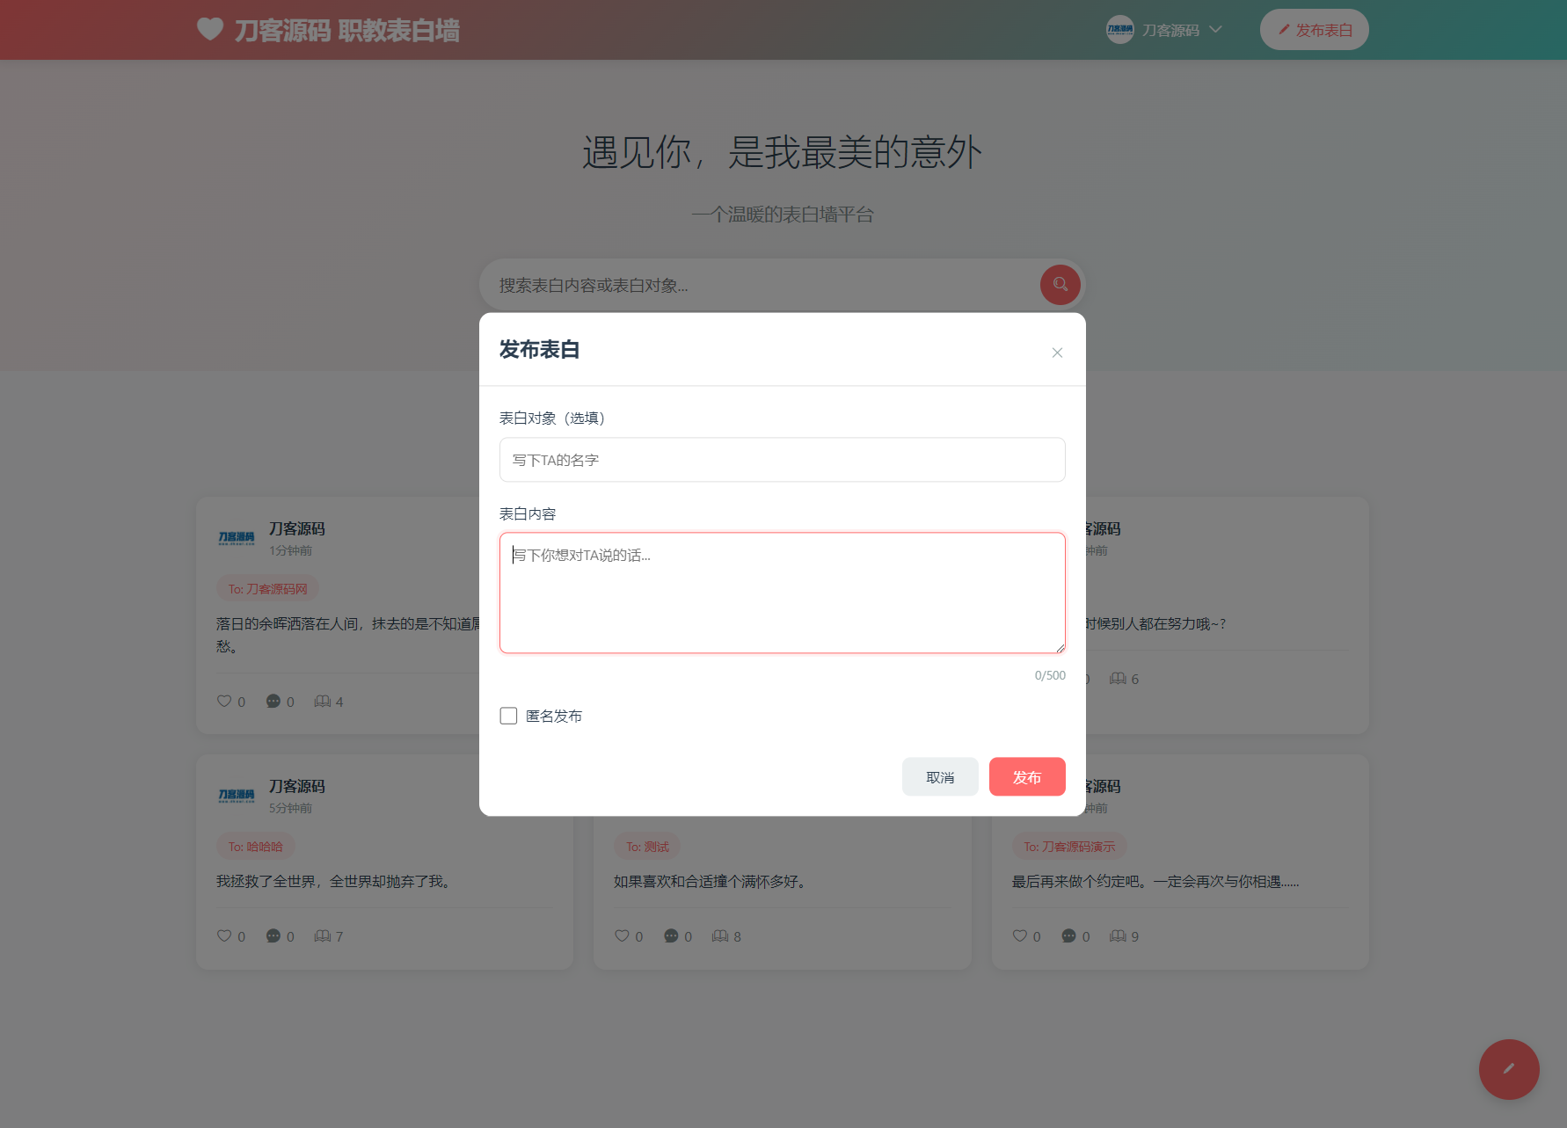Open comments on the confession to 测试
1567x1128 pixels.
click(x=671, y=935)
